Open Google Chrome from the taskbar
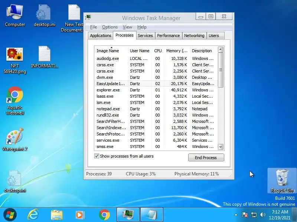297x222 pixels. (104, 215)
